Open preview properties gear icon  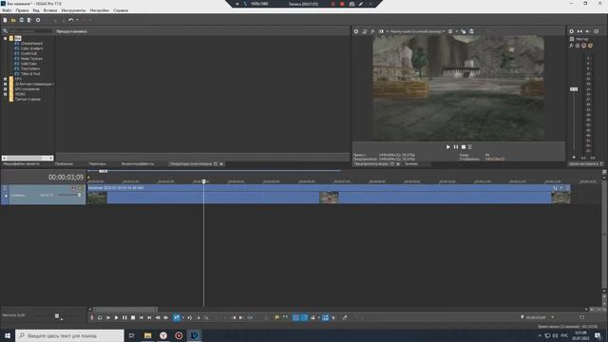pyautogui.click(x=356, y=31)
